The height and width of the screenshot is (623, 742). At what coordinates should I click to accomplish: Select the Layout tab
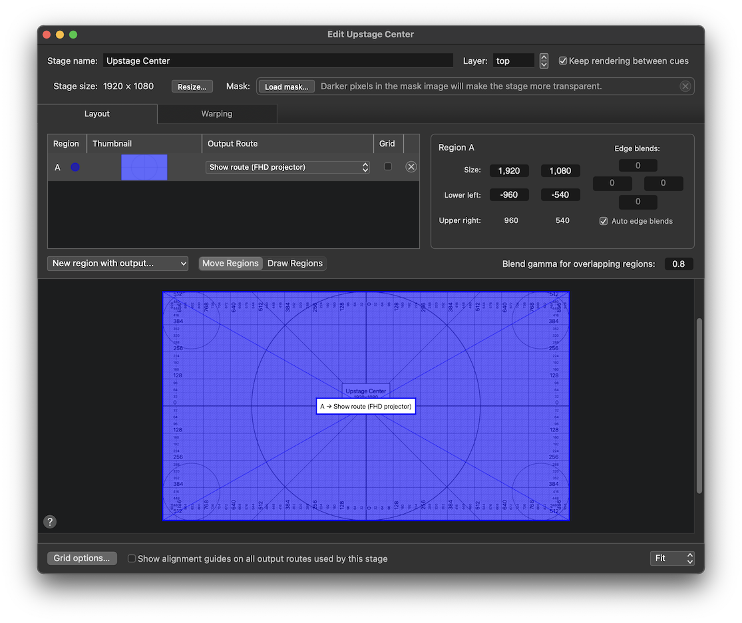pyautogui.click(x=97, y=114)
